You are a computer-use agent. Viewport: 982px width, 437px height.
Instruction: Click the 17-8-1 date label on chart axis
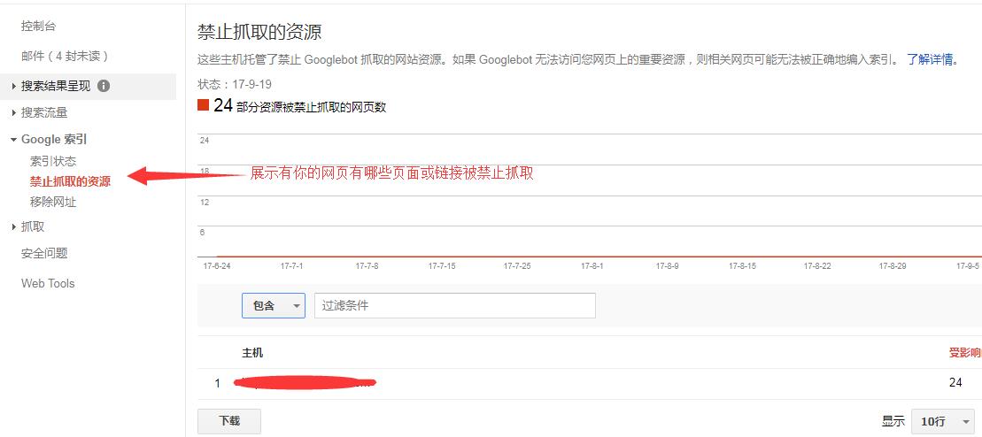click(x=592, y=266)
